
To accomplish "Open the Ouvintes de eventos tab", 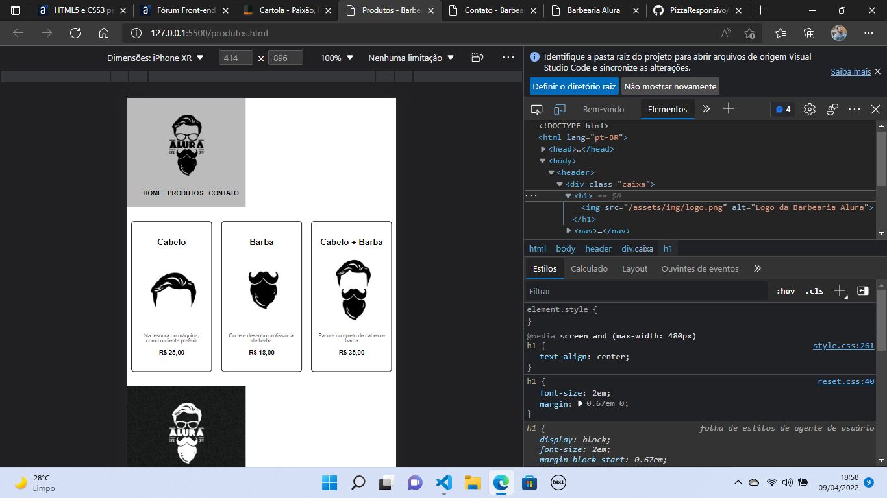I will point(700,268).
